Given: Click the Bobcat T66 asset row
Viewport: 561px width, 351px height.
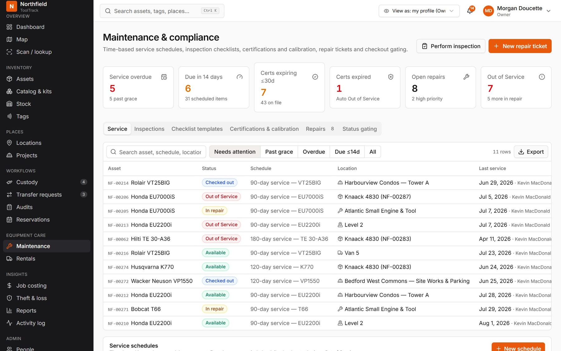Looking at the screenshot, I should click(327, 309).
